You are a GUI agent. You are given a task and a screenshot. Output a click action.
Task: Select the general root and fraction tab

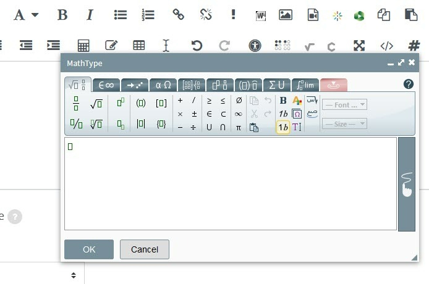tap(78, 85)
